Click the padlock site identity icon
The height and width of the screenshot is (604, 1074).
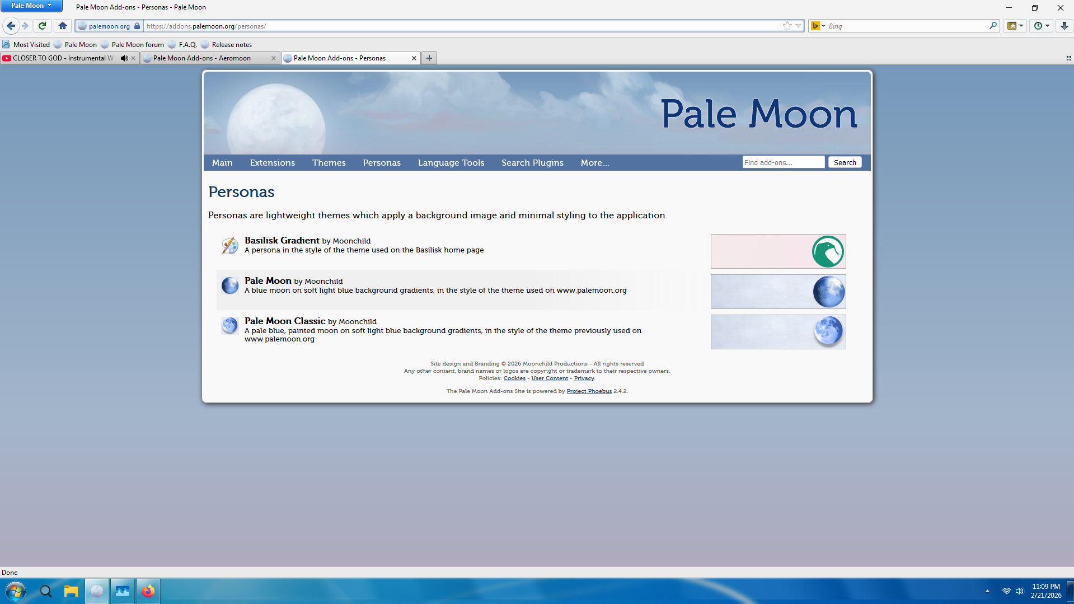(137, 26)
